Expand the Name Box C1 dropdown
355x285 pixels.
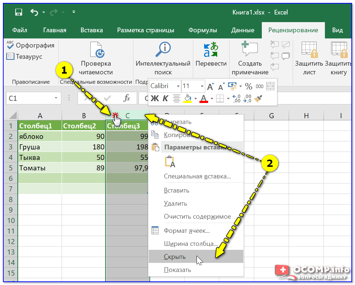[56, 98]
